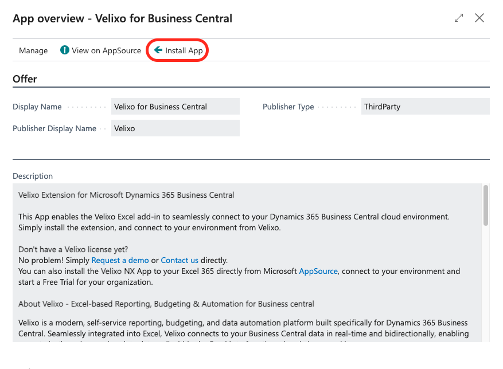The width and height of the screenshot is (503, 369).
Task: Open the AppSource link in the description
Action: tap(318, 271)
